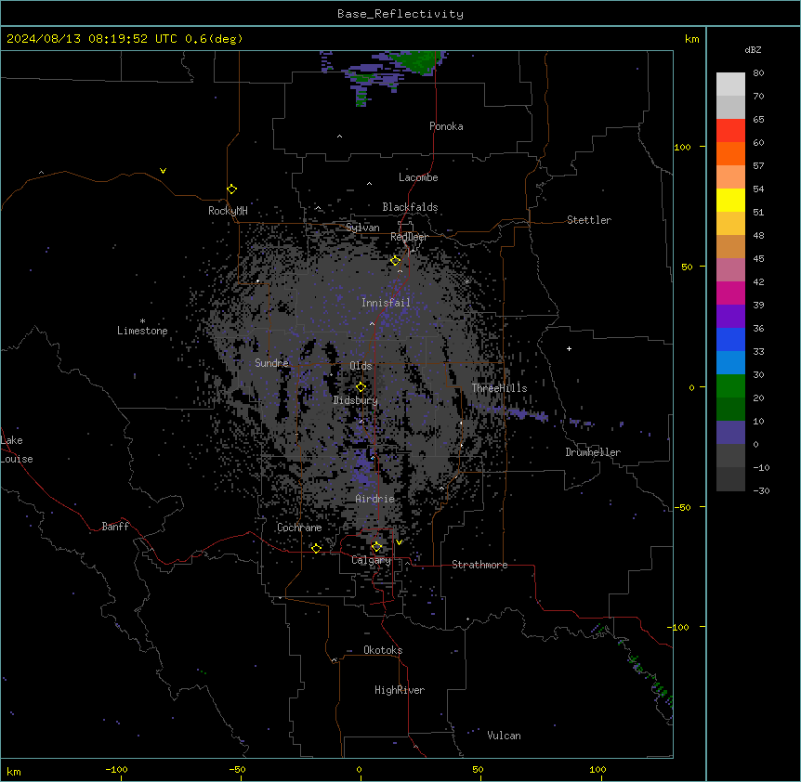Click the Blackfalds city label
This screenshot has height=782, width=801.
(x=410, y=207)
